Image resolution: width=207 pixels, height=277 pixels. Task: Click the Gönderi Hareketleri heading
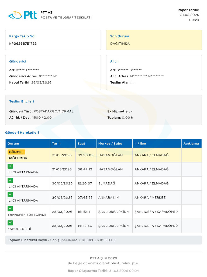click(x=22, y=133)
